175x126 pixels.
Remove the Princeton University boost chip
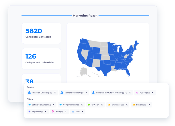55,93
